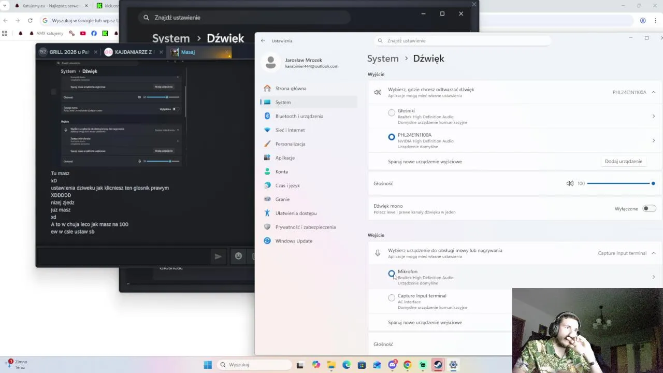This screenshot has width=663, height=373.
Task: Open Personalizacja settings page
Action: click(x=309, y=144)
